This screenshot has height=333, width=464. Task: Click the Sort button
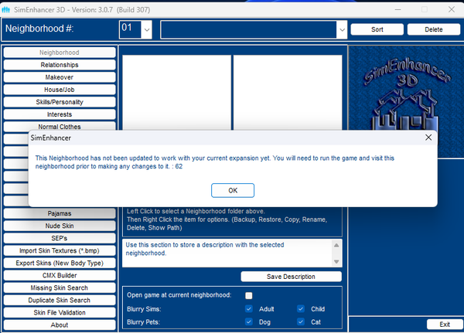[x=377, y=29]
